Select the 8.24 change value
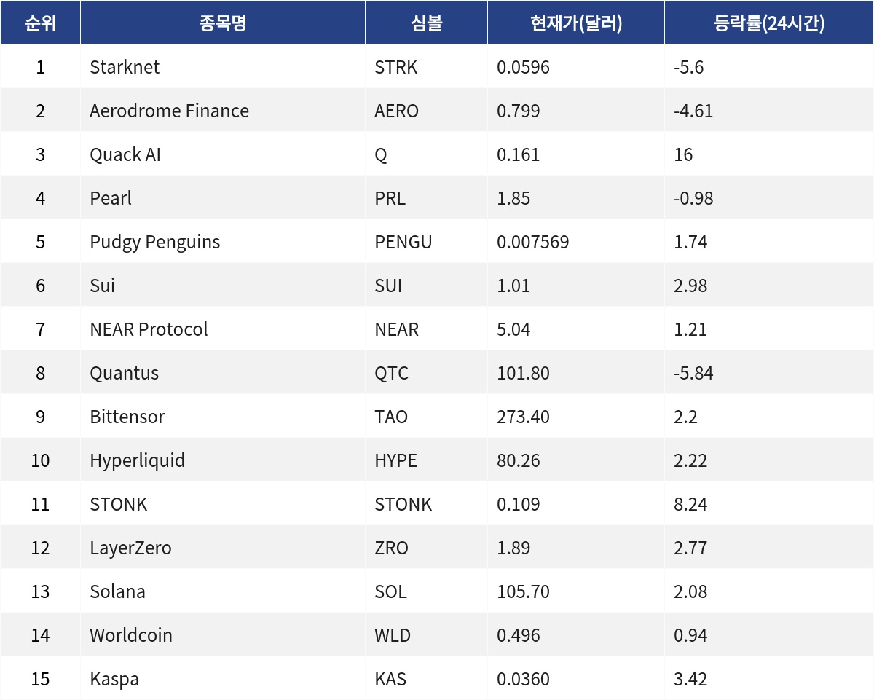 [690, 504]
